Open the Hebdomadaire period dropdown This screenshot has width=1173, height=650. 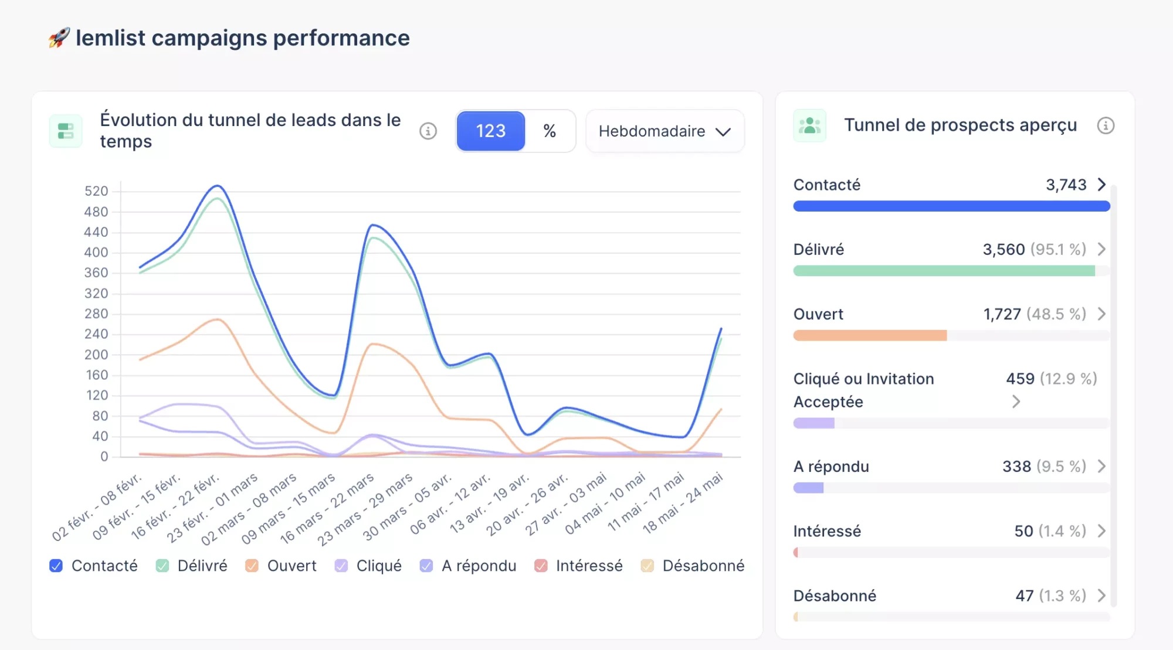pyautogui.click(x=665, y=131)
